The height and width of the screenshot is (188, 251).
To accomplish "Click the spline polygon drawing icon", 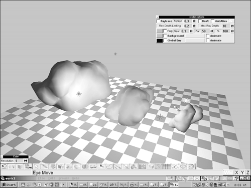I will point(109,166).
